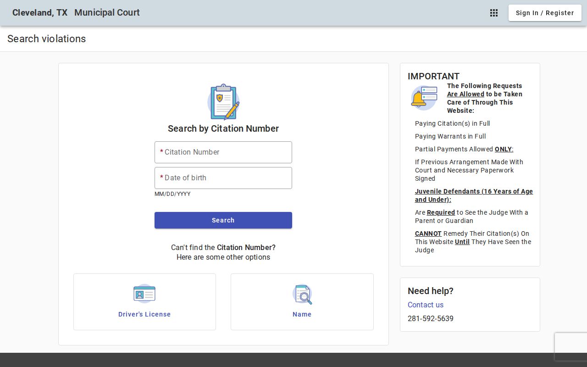This screenshot has height=367, width=587.
Task: Click the Name search magnifier icon
Action: (x=302, y=294)
